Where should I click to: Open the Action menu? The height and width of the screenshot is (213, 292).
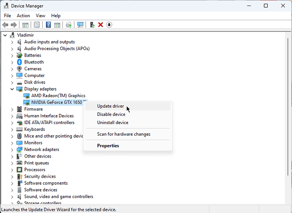[23, 16]
